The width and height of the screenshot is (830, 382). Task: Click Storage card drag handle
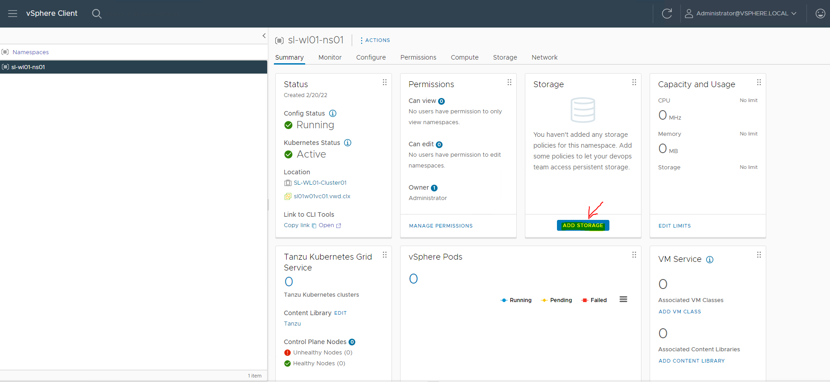pyautogui.click(x=634, y=82)
